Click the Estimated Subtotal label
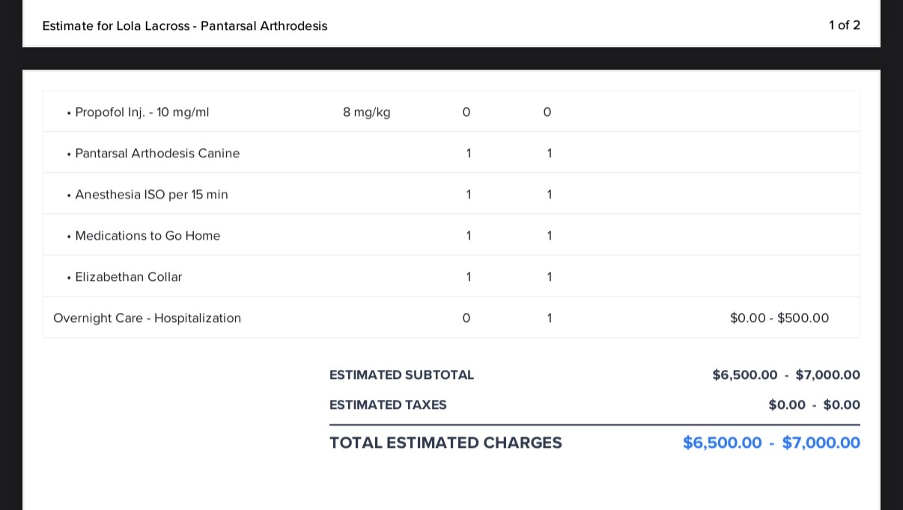903x510 pixels. pyautogui.click(x=401, y=375)
